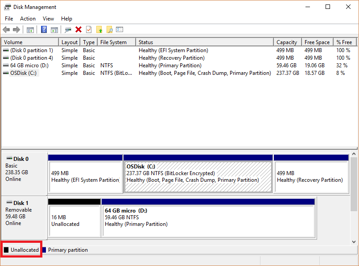Viewport: 359px width, 266px height.
Task: Open the Help menu
Action: pyautogui.click(x=66, y=19)
